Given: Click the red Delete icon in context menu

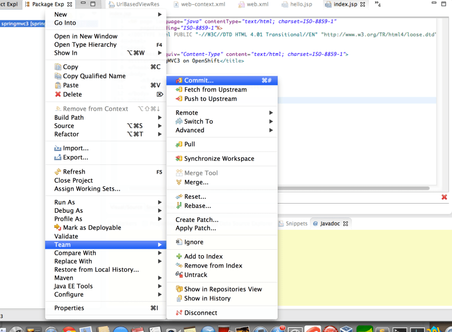Looking at the screenshot, I should pyautogui.click(x=58, y=95).
